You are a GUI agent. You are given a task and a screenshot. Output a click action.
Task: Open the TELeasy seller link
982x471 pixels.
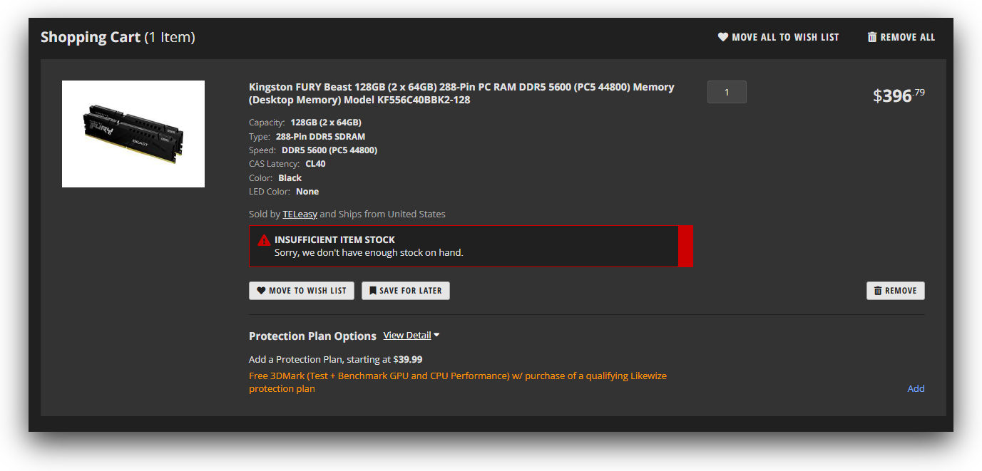pyautogui.click(x=300, y=214)
